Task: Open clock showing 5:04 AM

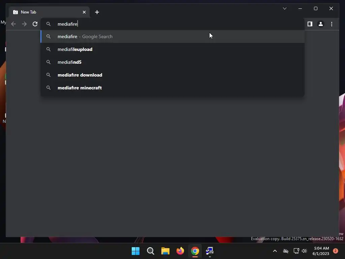Action: pos(321,251)
